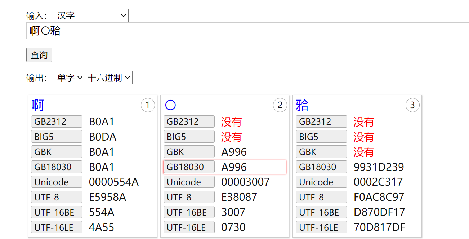This screenshot has width=469, height=239.
Task: Select the UTF-8 value E38087
Action: click(x=239, y=198)
